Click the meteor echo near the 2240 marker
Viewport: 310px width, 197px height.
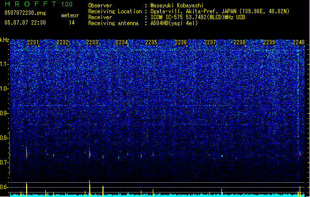pyautogui.click(x=300, y=154)
